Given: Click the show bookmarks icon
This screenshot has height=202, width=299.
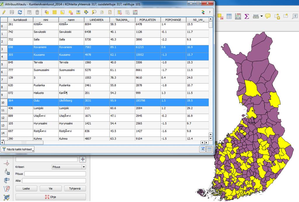Looking at the screenshot, I should click(286, 16).
